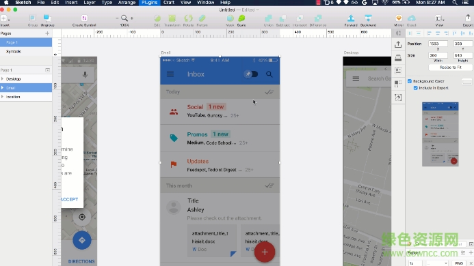Click Create Symbol in toolbar

(84, 18)
